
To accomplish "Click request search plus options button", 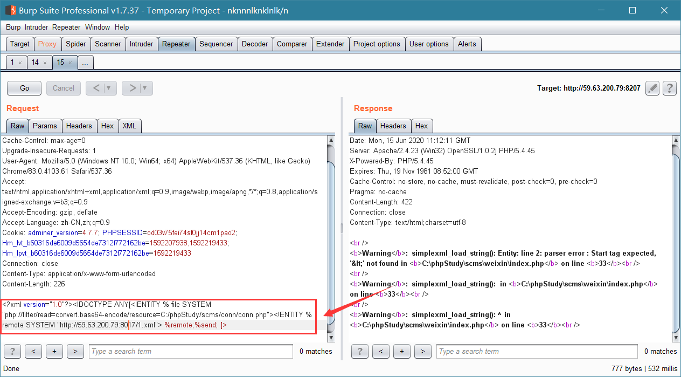I will point(54,351).
